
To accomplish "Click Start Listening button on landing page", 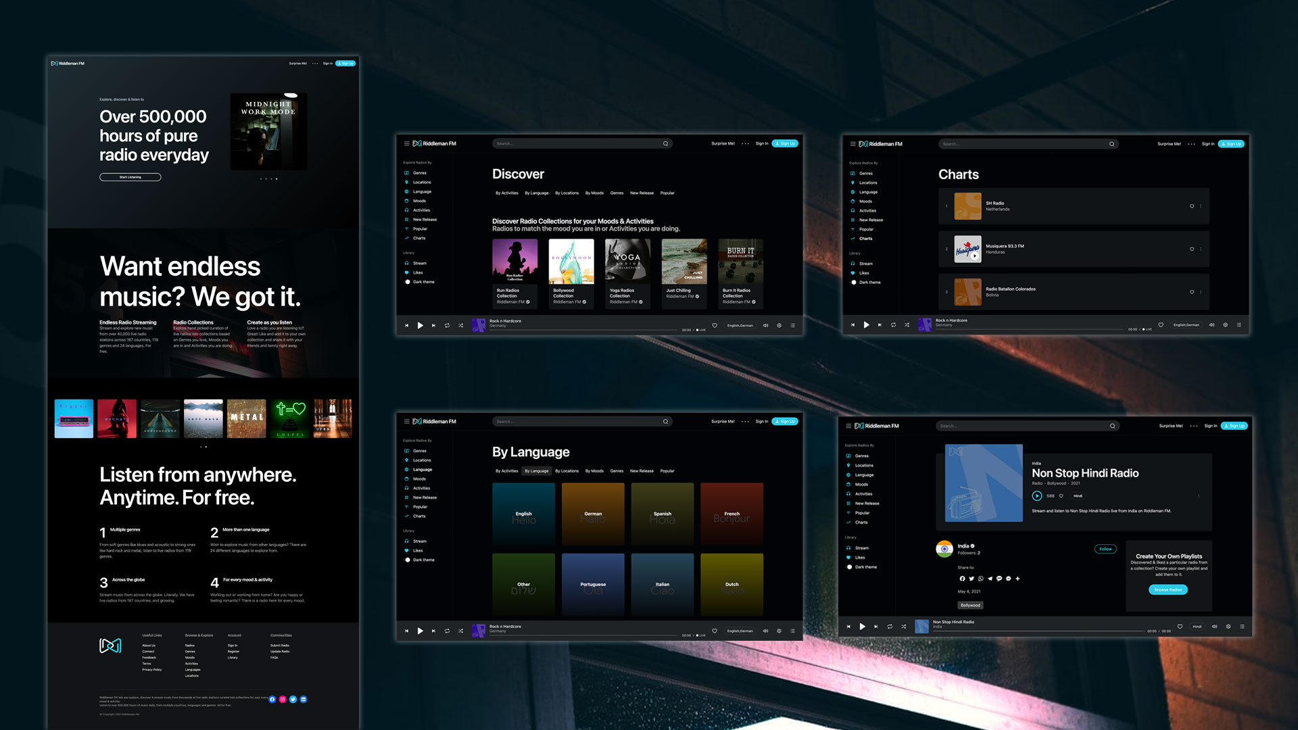I will click(x=130, y=177).
